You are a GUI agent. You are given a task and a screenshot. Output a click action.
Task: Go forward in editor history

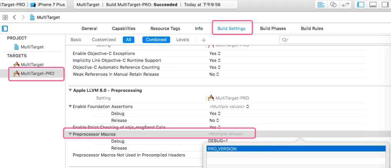click(x=23, y=17)
